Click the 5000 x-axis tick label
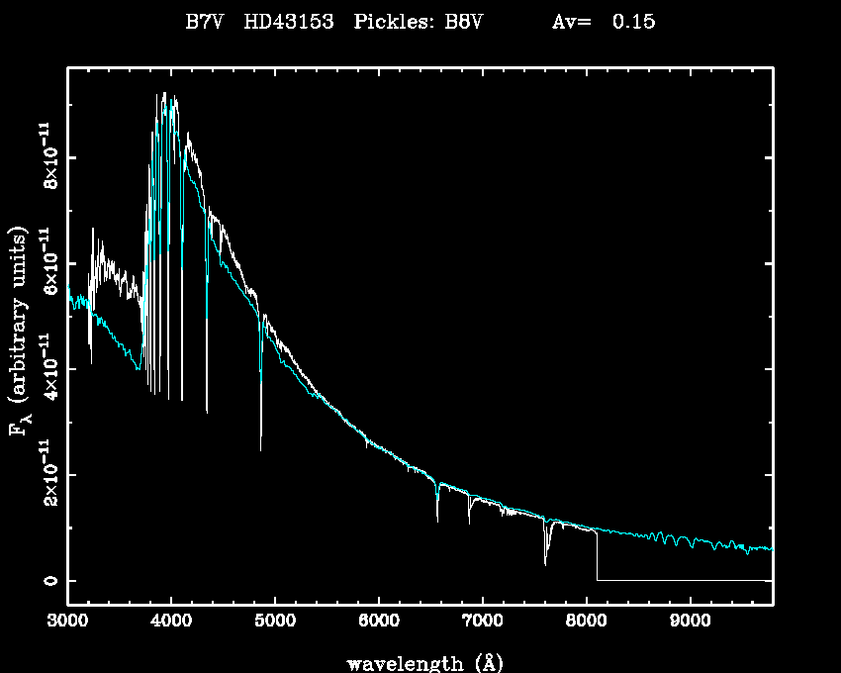 [x=274, y=622]
